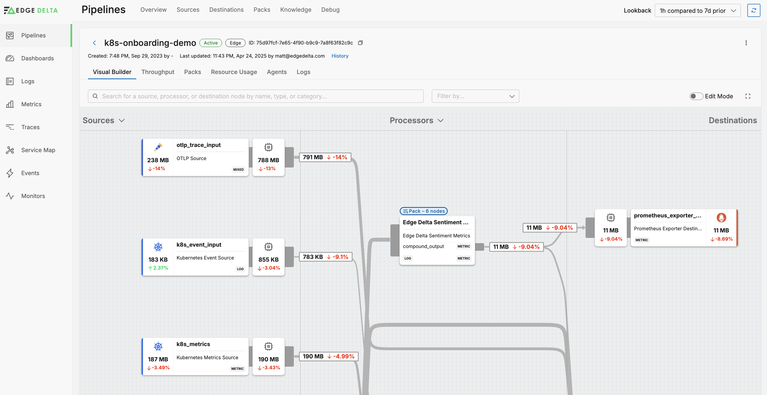Click the METRIC tag on k8s_metrics
Image resolution: width=767 pixels, height=395 pixels.
click(237, 369)
